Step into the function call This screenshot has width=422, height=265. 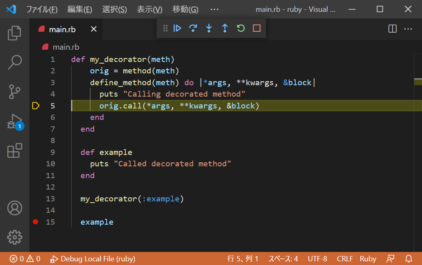click(209, 28)
